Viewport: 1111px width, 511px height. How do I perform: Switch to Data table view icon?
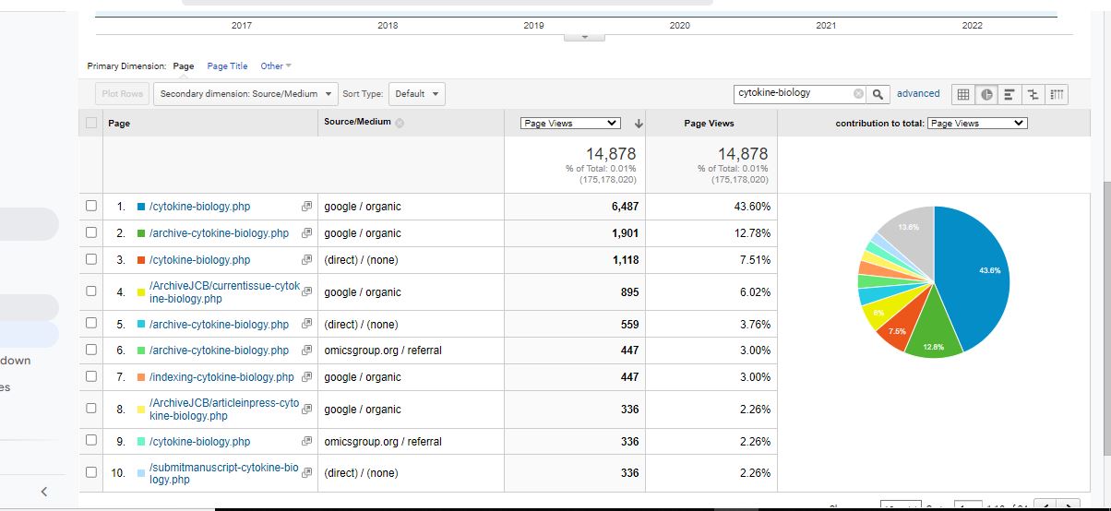tap(963, 94)
